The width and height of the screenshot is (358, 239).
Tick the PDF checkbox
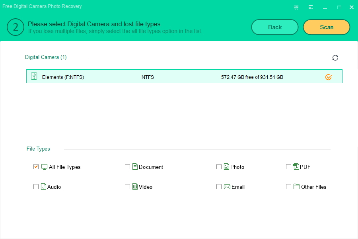288,167
